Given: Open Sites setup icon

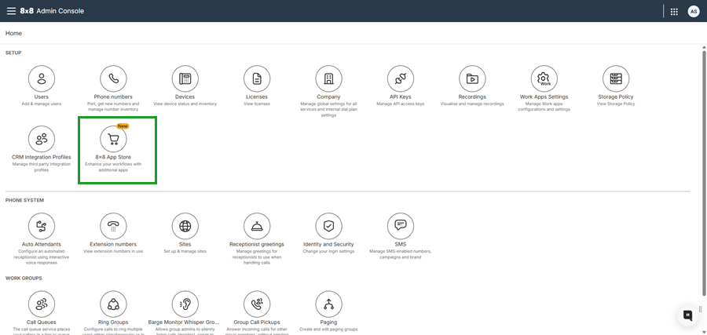Looking at the screenshot, I should (x=185, y=226).
